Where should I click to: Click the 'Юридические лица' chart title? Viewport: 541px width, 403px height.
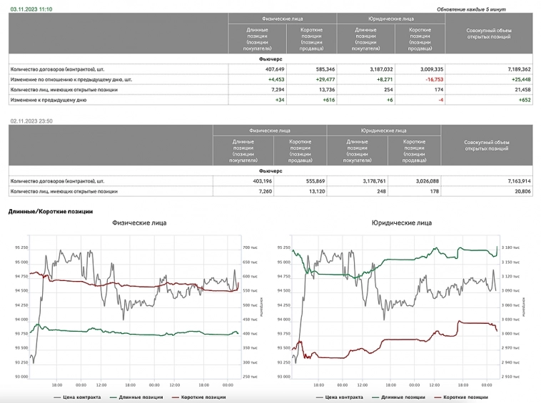coord(401,223)
